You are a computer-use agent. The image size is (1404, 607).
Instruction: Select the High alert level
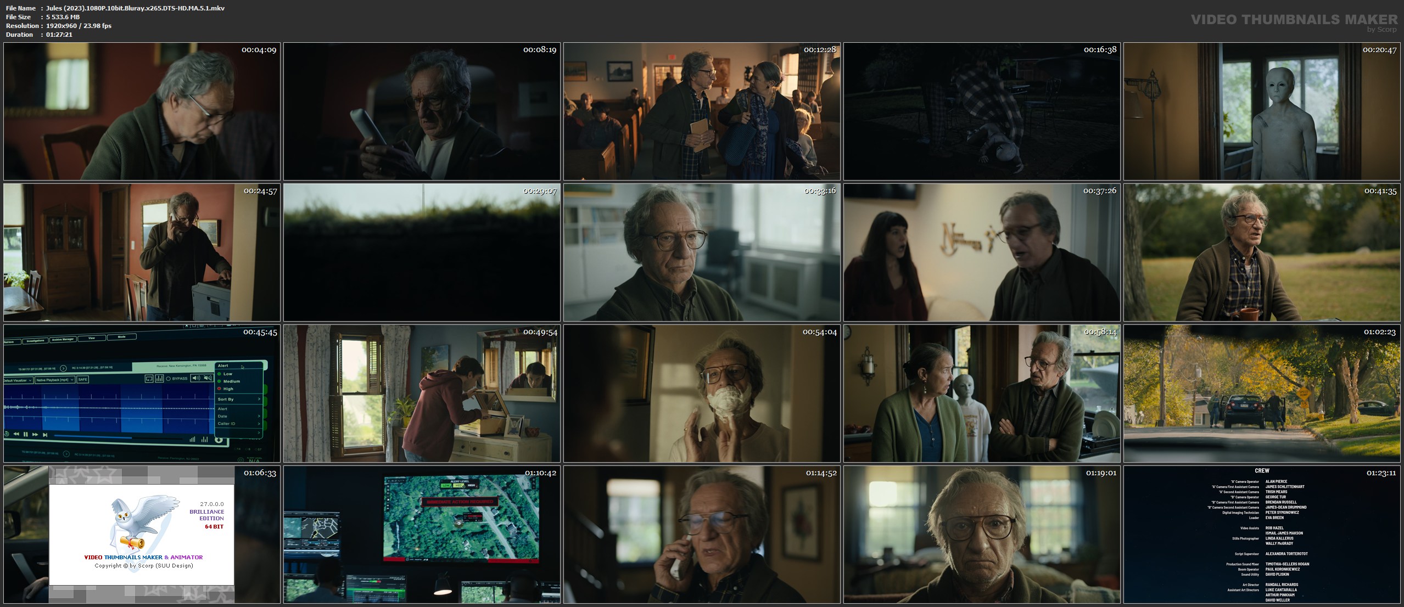point(228,389)
